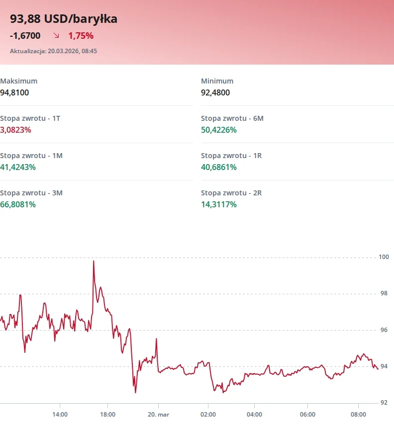Select the 40,6861% one-year return value

(219, 167)
